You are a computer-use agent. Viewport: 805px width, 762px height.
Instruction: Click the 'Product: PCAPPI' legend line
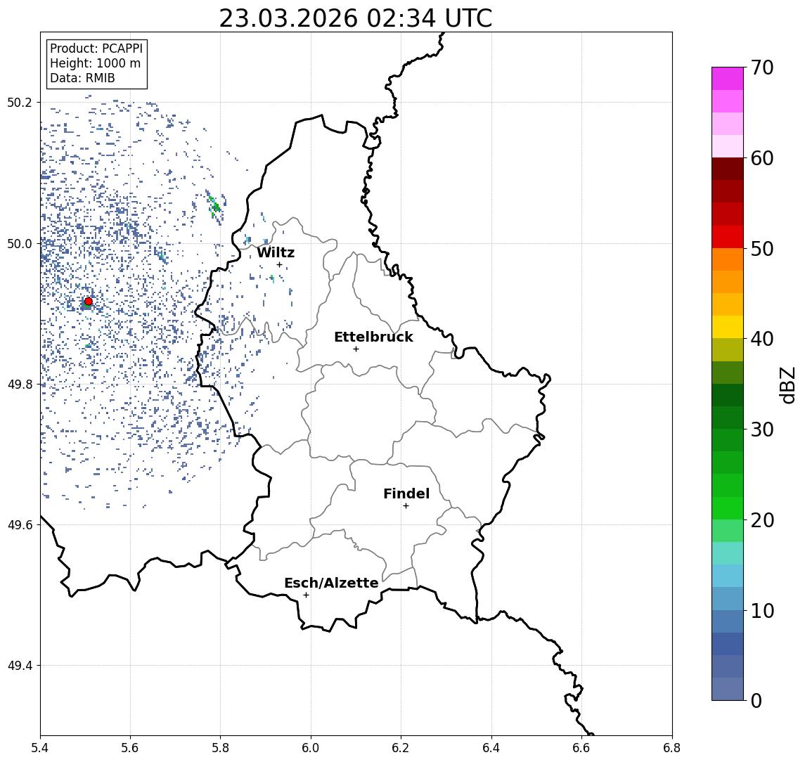point(96,49)
